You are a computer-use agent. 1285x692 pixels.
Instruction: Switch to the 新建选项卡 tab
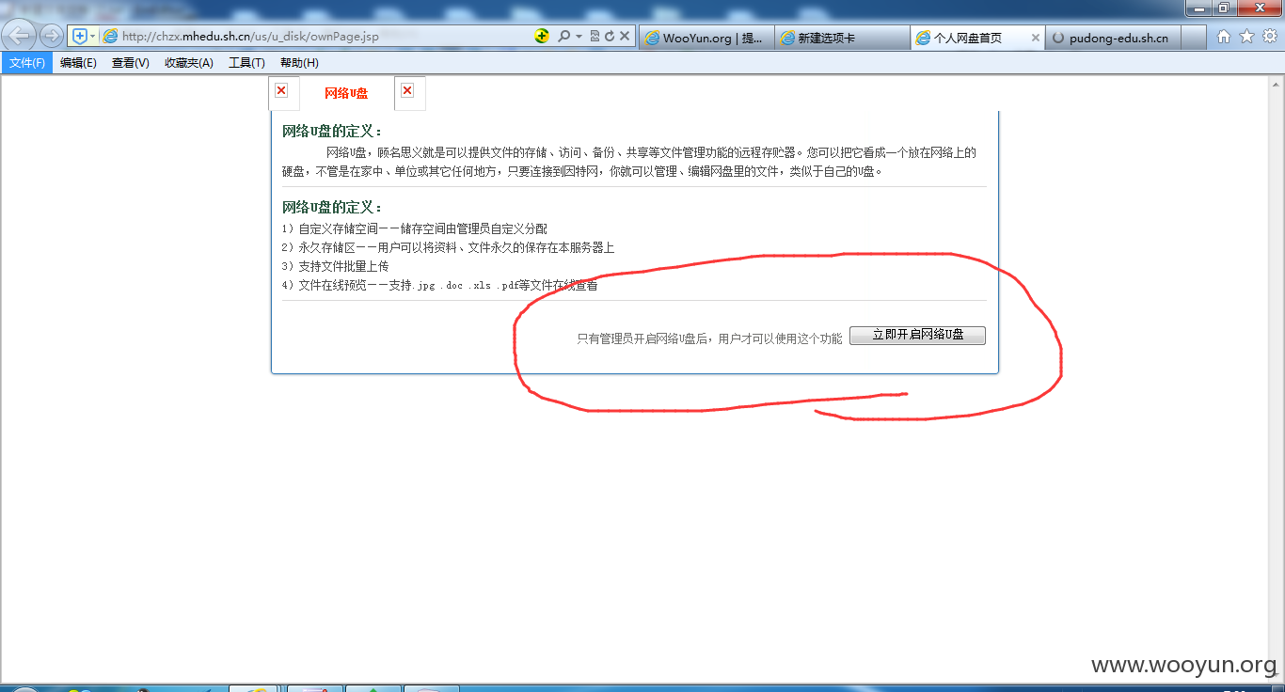[x=843, y=38]
